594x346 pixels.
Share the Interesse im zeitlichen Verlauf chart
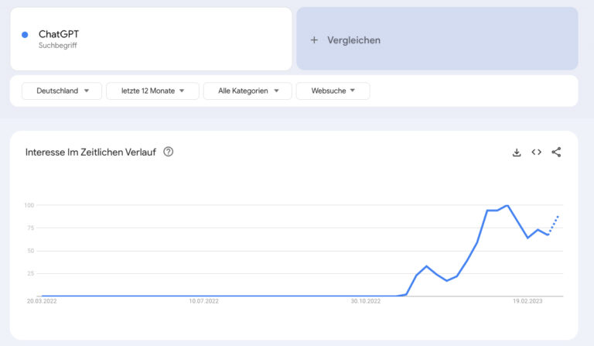(556, 152)
